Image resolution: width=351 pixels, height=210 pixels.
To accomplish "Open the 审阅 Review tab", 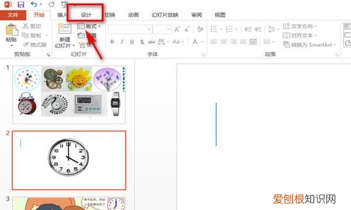I will (197, 15).
